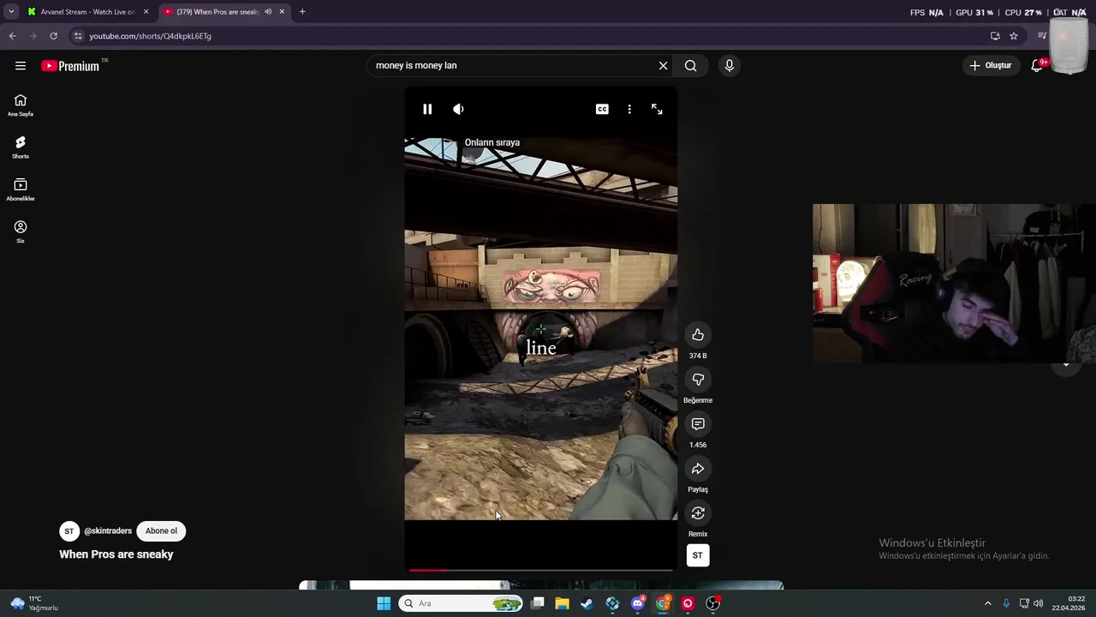Seek on the Short's red progress bar
Screen dimensions: 1096x617
pos(540,570)
